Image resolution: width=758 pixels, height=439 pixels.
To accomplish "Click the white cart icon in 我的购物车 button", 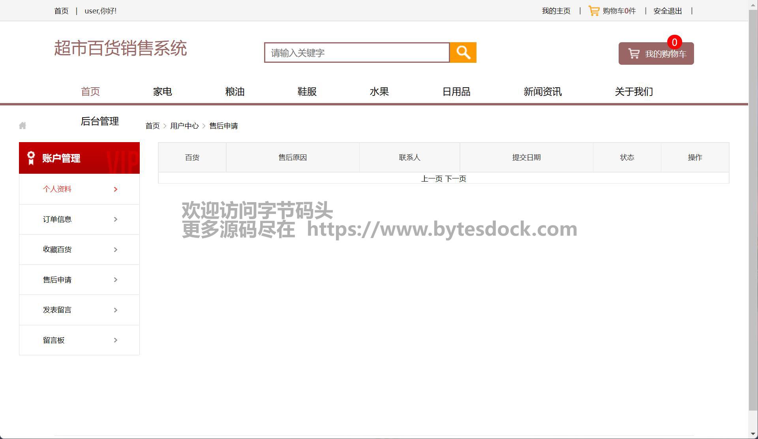I will coord(634,54).
